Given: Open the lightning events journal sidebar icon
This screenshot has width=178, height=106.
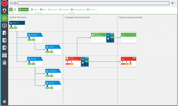Looking at the screenshot, I should [4, 33].
